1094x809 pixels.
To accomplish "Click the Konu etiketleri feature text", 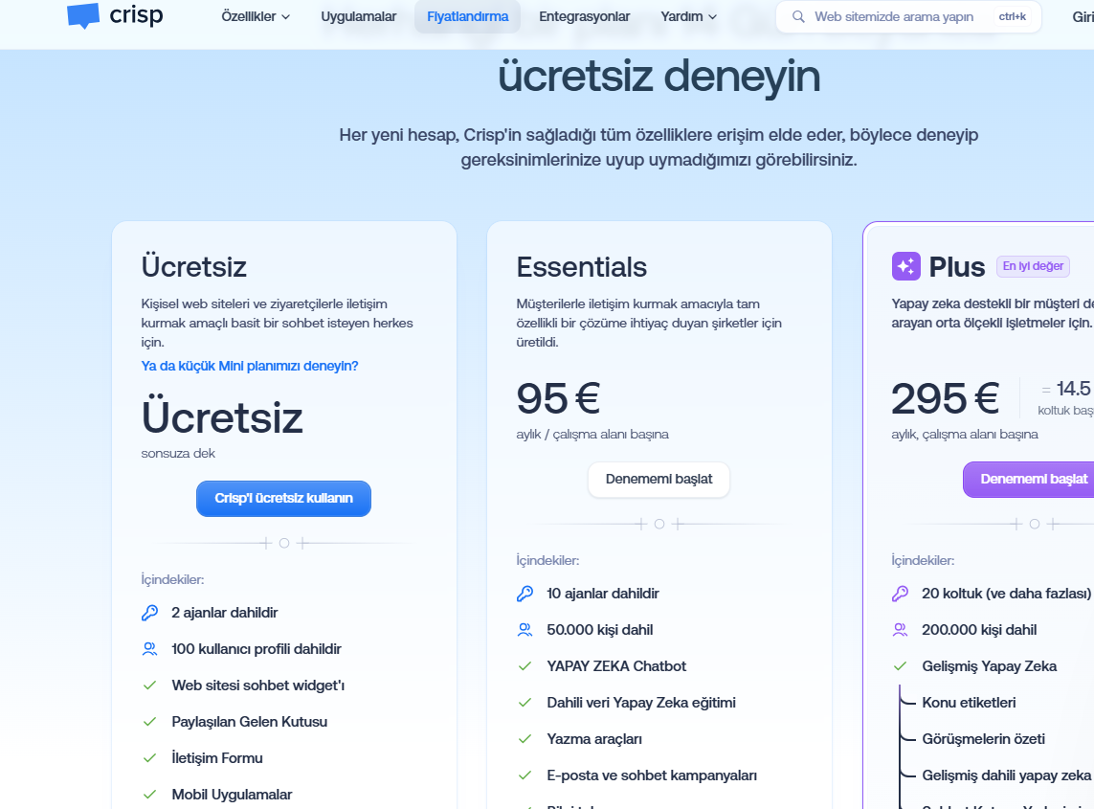I will (x=970, y=703).
